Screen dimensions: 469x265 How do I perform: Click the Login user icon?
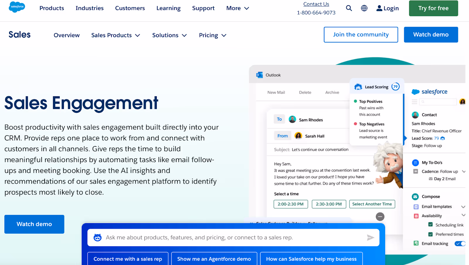379,8
